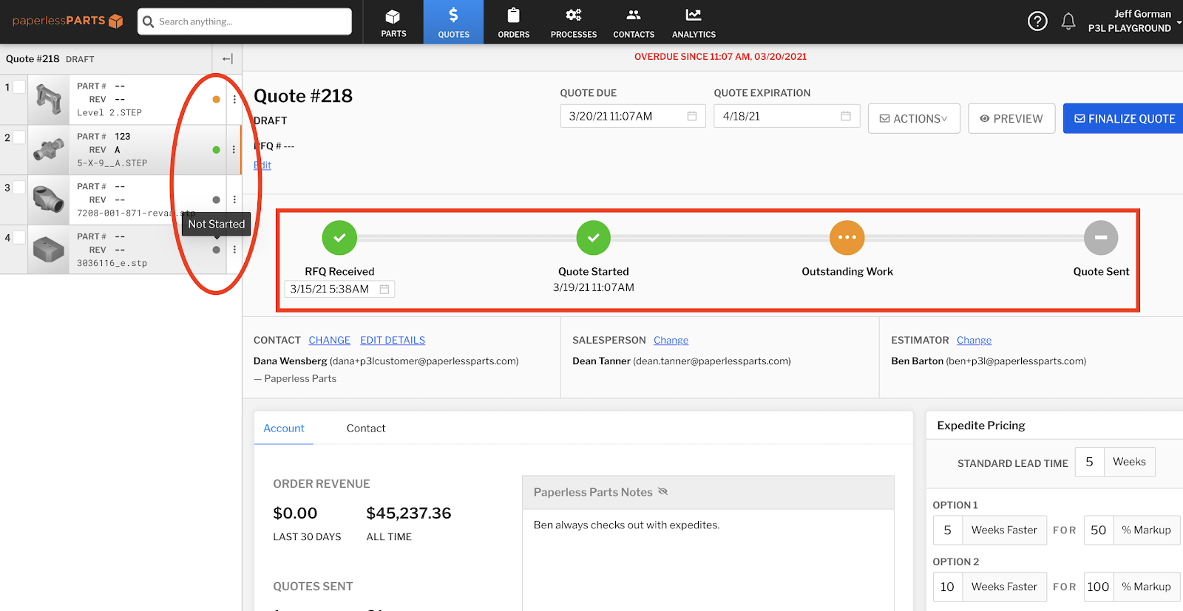Open calendar icon in Quote Expiration field
The height and width of the screenshot is (611, 1183).
click(x=846, y=116)
